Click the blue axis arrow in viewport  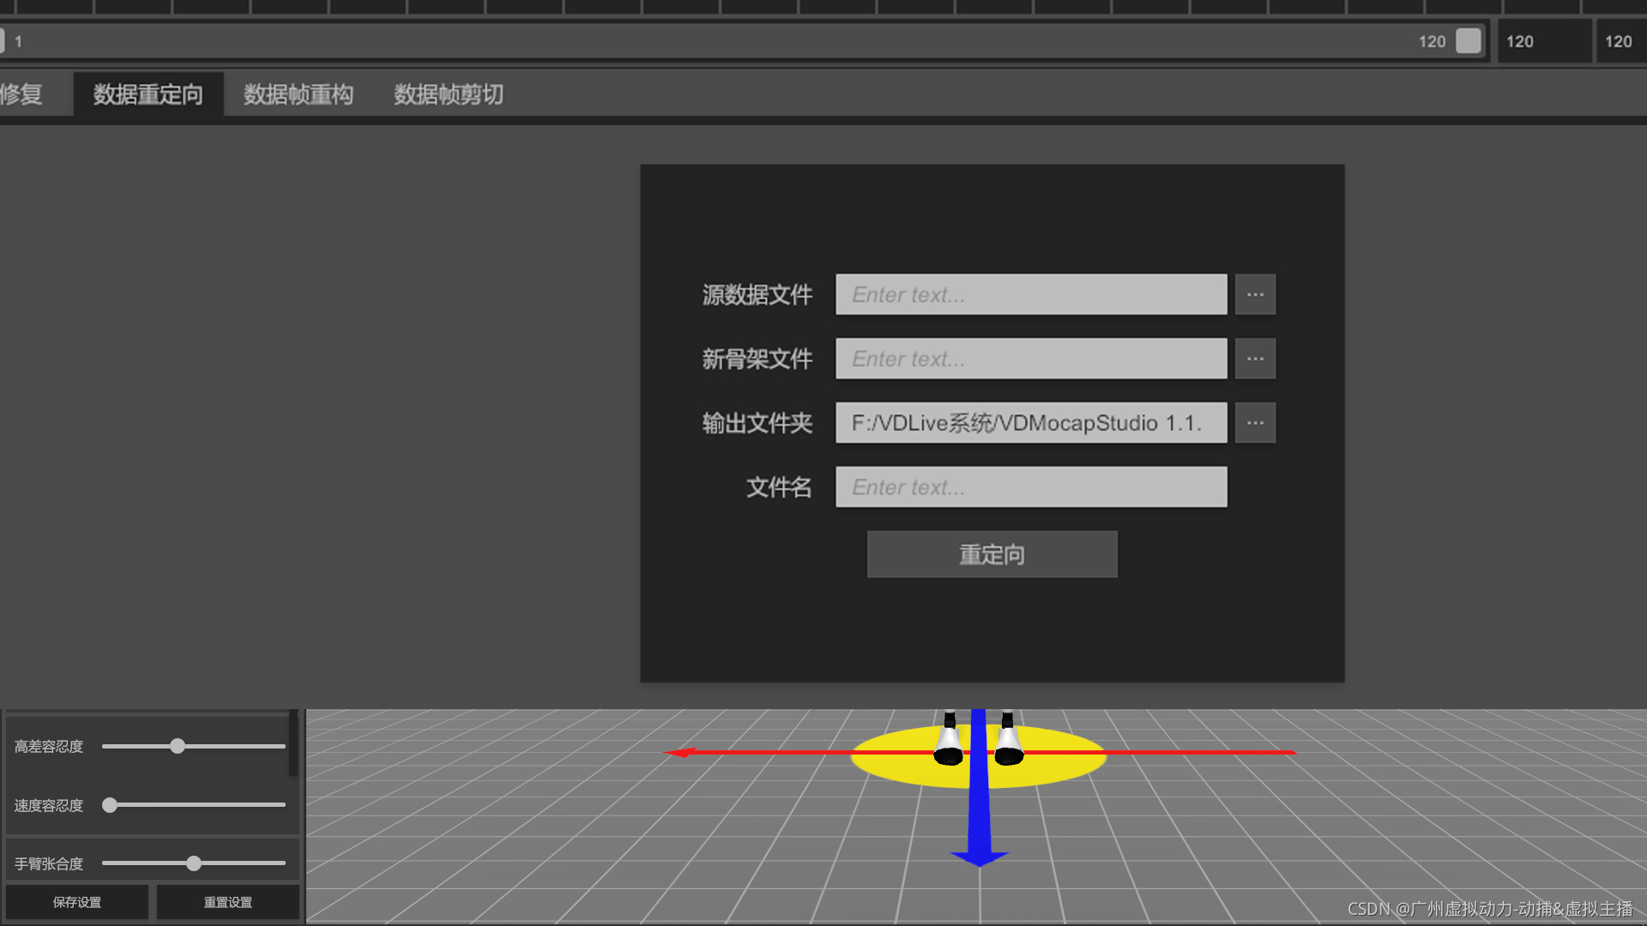[x=979, y=815]
